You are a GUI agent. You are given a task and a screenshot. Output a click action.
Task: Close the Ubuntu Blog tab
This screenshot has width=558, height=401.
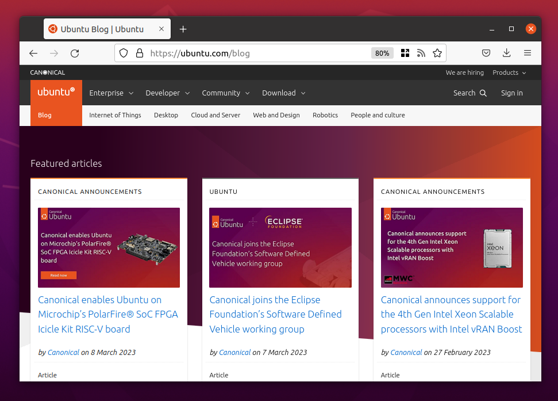pyautogui.click(x=161, y=29)
